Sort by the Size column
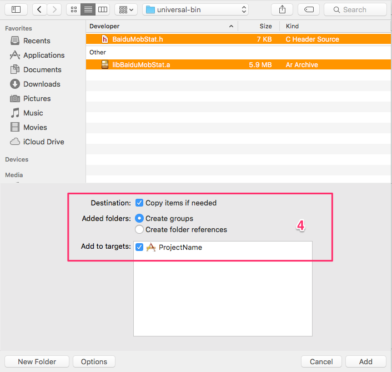Screen dimensions: 392x372 click(x=259, y=26)
